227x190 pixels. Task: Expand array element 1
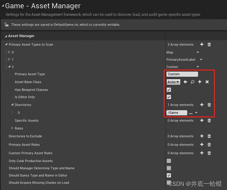pyautogui.click(x=9, y=59)
